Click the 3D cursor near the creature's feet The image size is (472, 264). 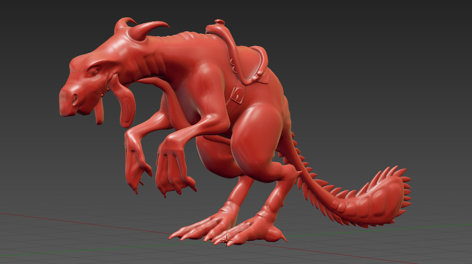click(x=226, y=240)
